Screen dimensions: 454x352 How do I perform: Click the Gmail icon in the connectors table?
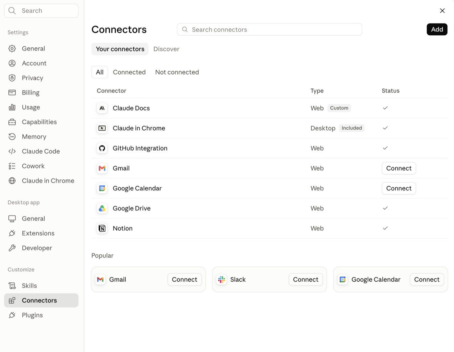tap(102, 168)
